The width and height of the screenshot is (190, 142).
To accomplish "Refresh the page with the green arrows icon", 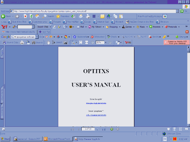I will 32,16.
